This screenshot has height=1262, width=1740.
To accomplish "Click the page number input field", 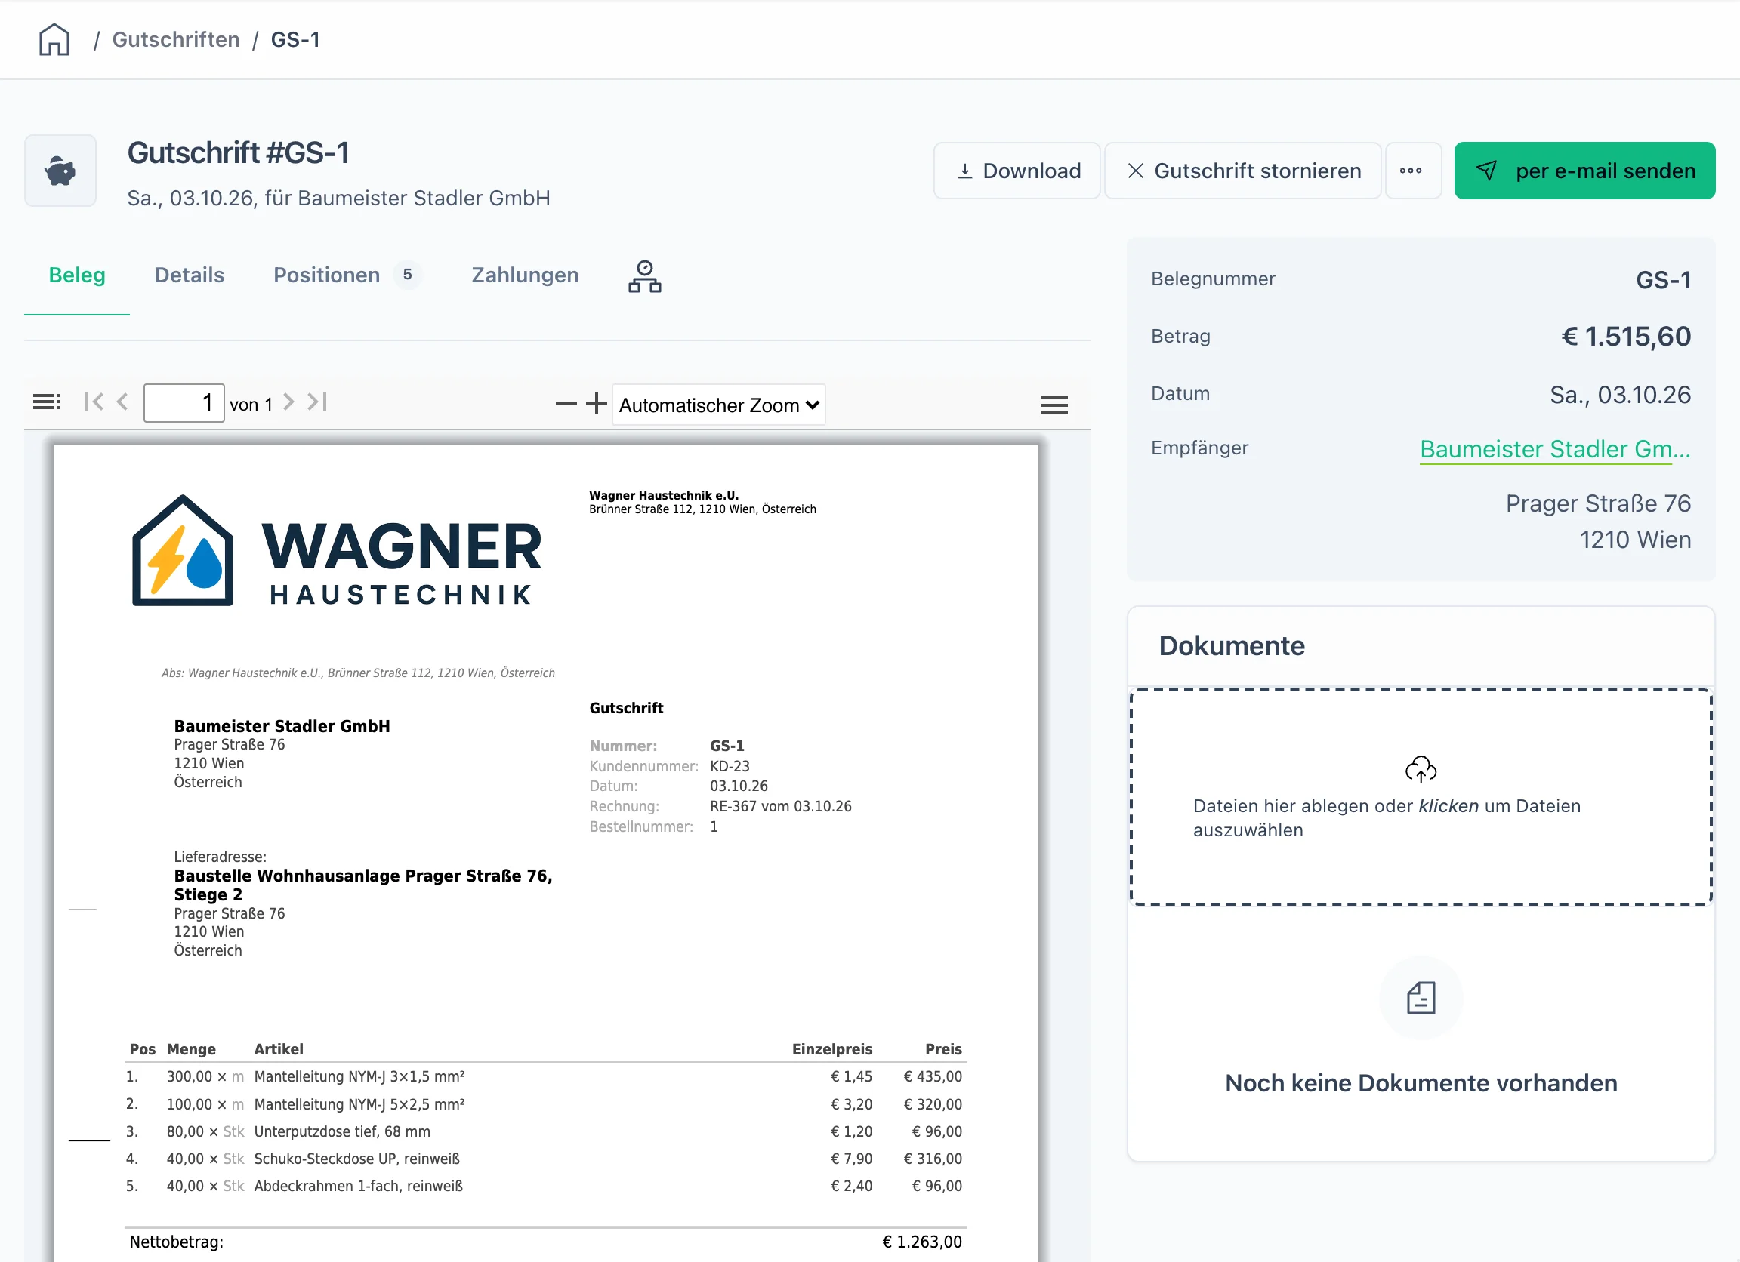I will point(184,402).
